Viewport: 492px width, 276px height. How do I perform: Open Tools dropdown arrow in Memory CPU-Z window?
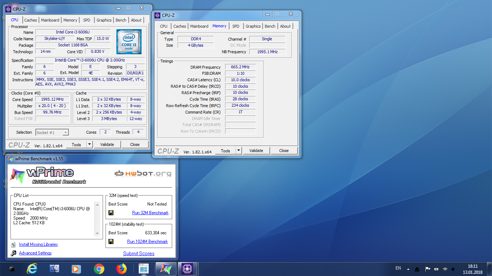(x=239, y=151)
